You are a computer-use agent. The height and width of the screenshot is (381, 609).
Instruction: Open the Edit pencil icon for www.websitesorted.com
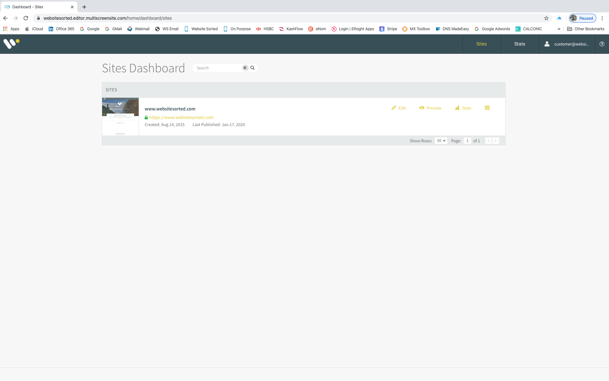(x=394, y=108)
